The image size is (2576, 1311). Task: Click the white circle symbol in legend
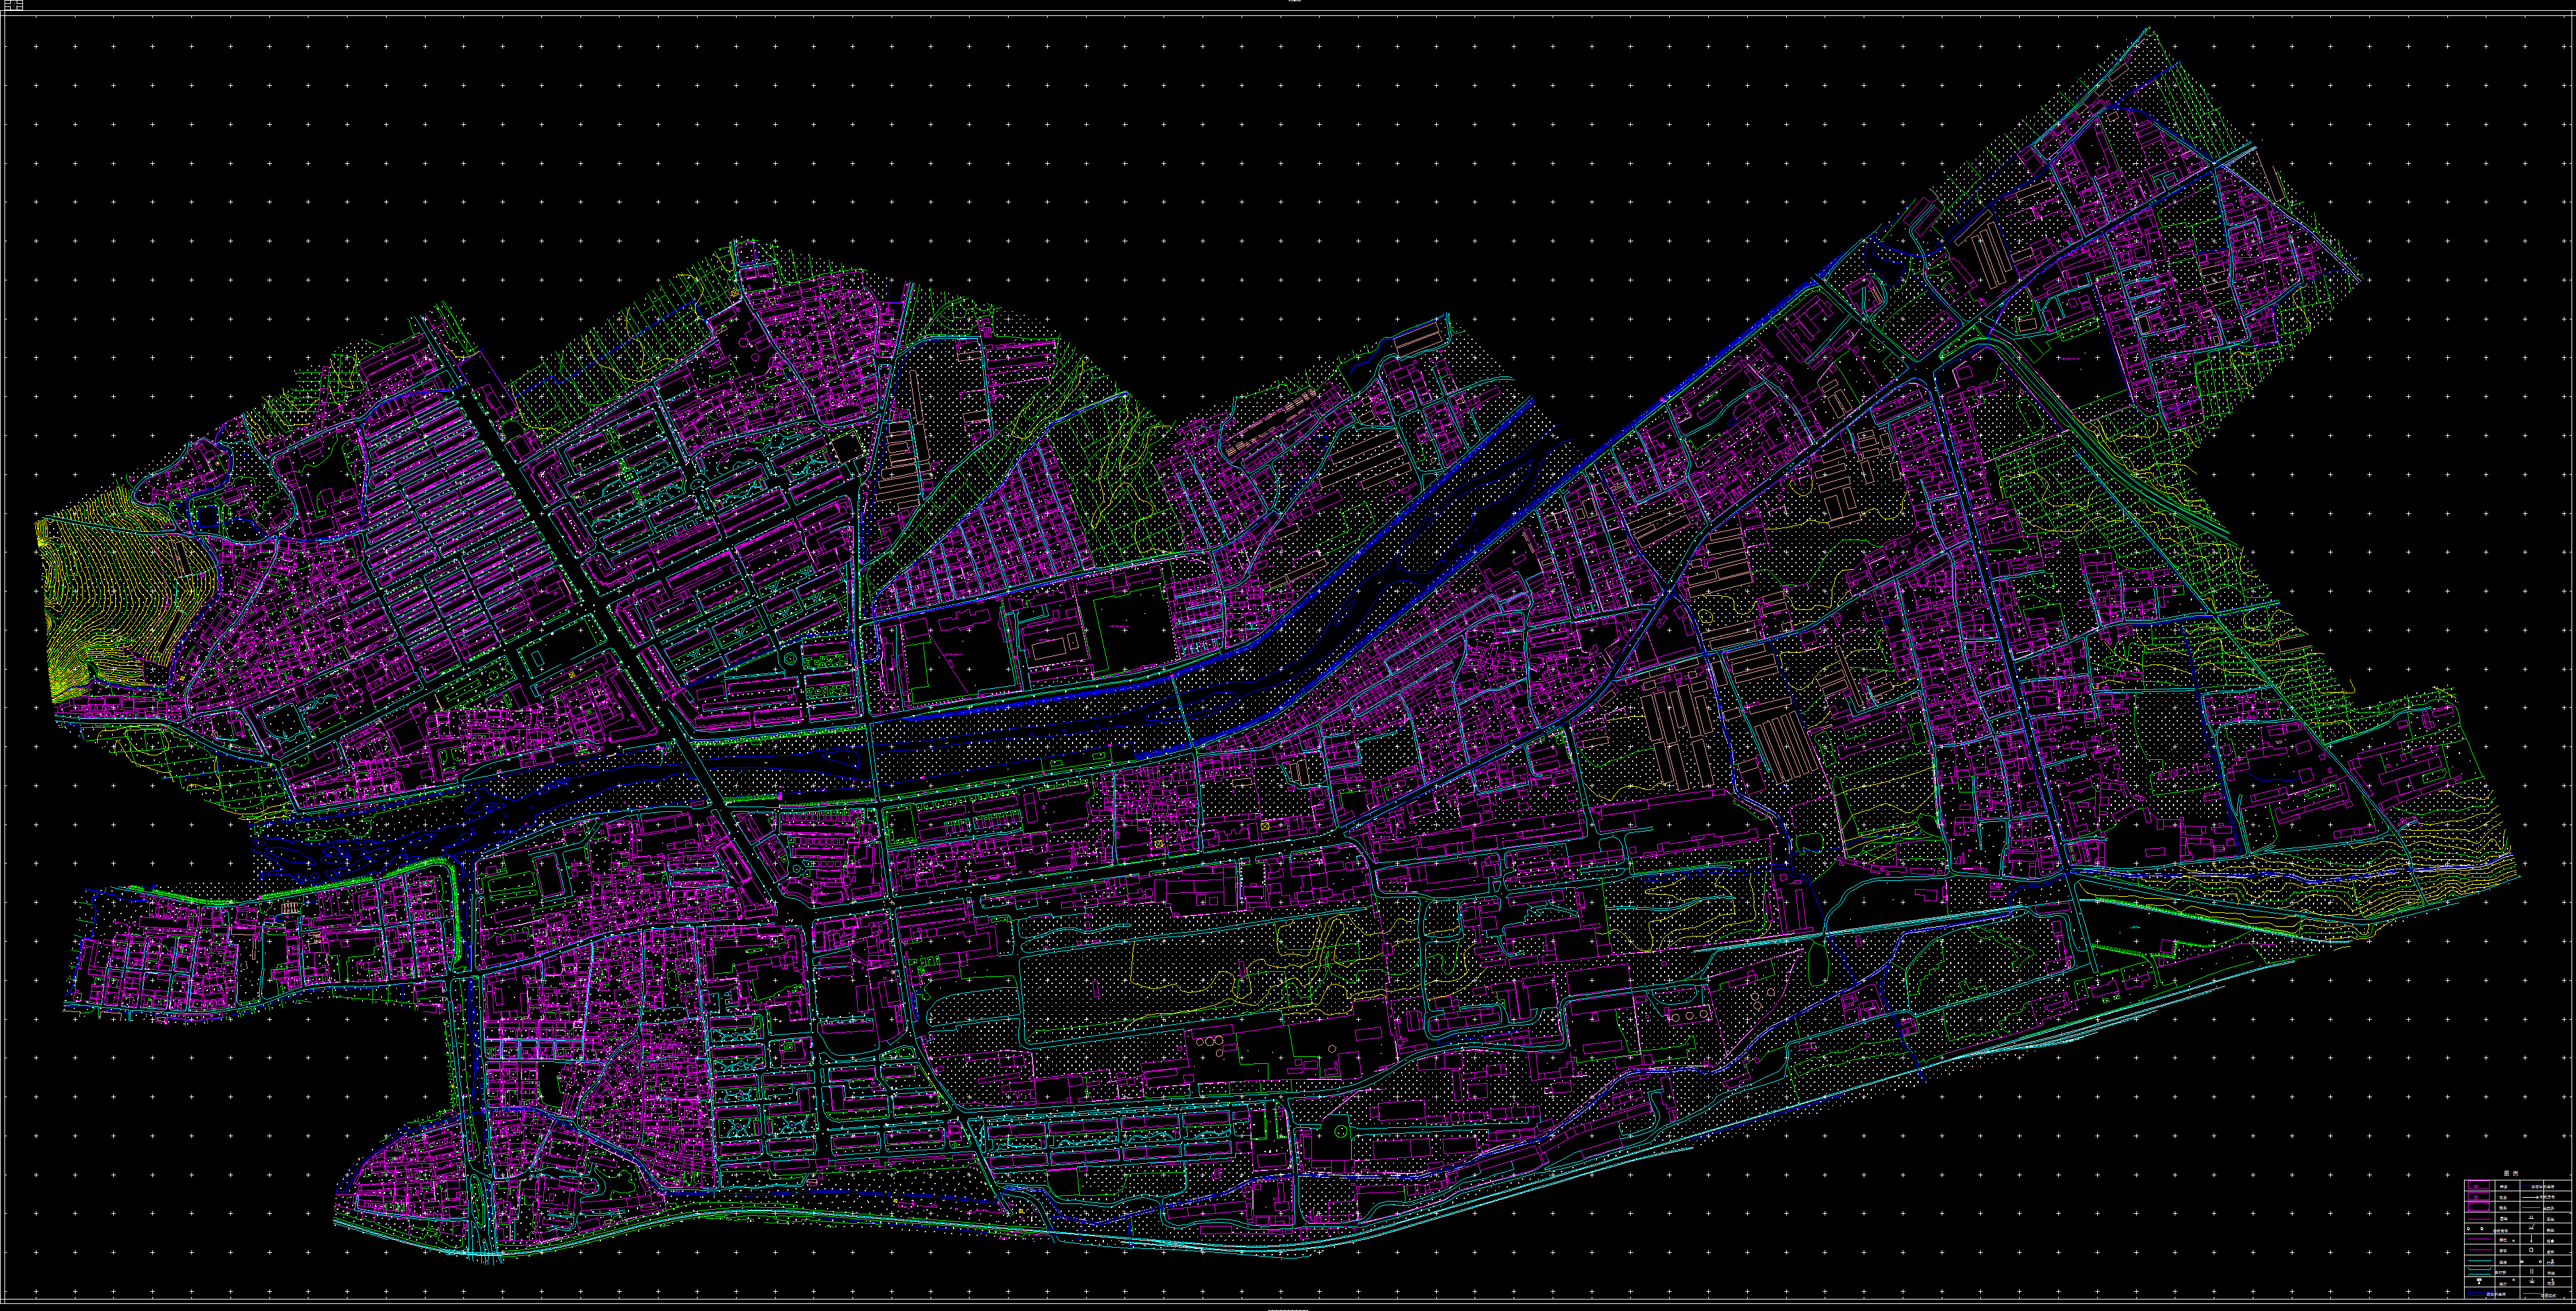click(x=2531, y=1250)
